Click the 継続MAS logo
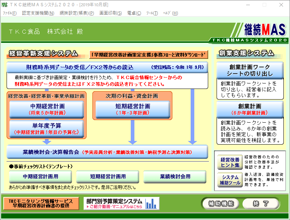 point(265,30)
